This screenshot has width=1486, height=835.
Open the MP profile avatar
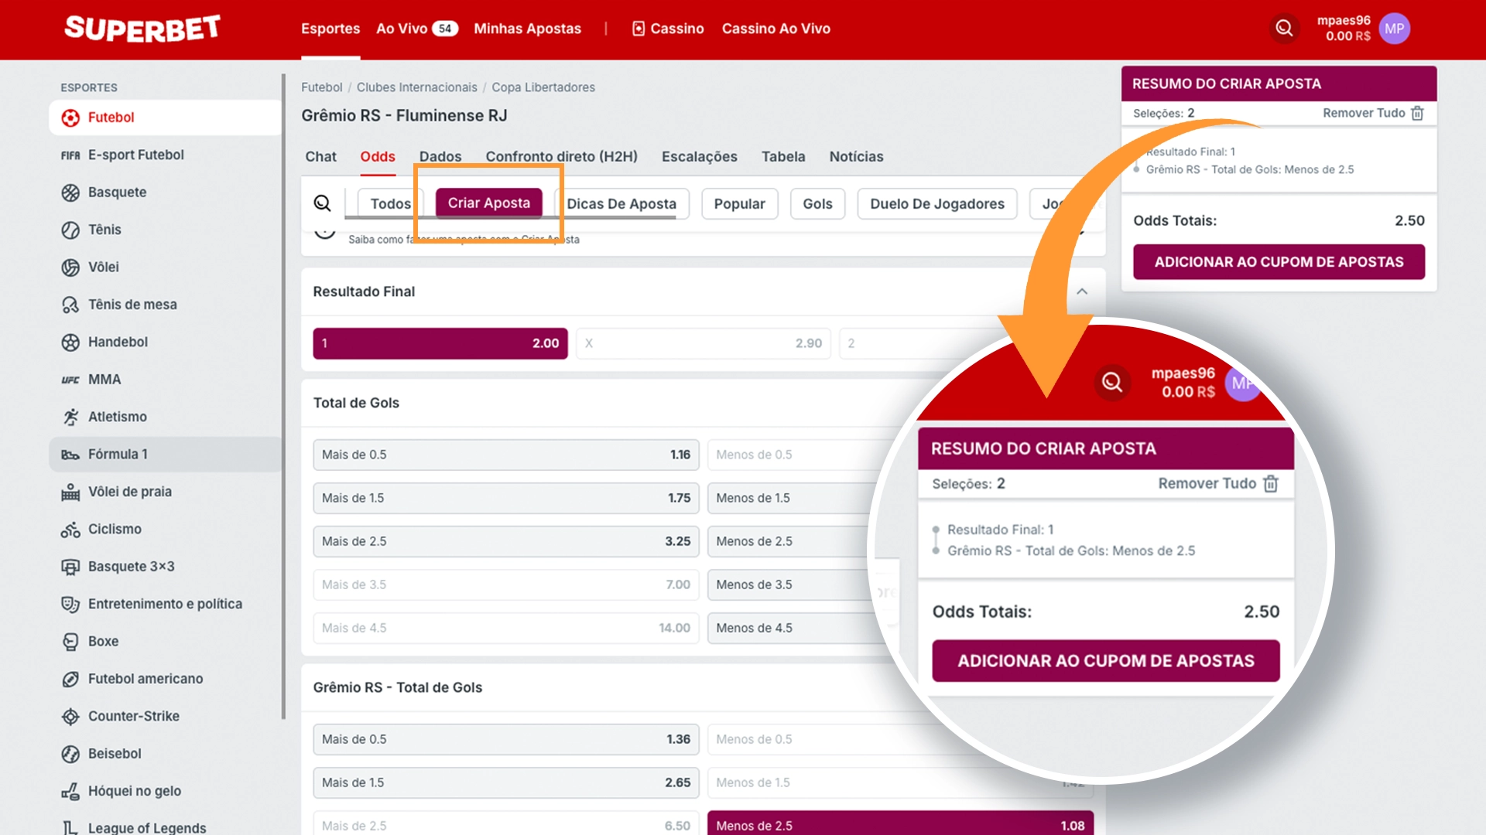coord(1394,29)
